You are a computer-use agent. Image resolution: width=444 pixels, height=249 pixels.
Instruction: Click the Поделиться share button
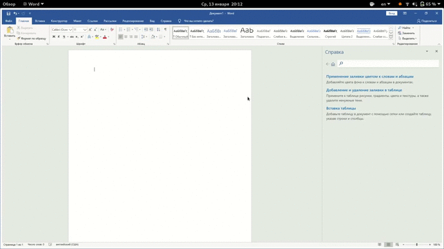click(x=427, y=21)
